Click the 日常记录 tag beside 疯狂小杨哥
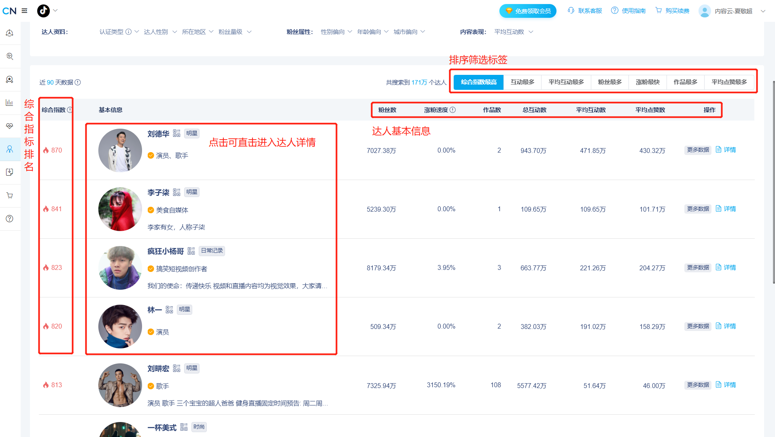 [212, 251]
